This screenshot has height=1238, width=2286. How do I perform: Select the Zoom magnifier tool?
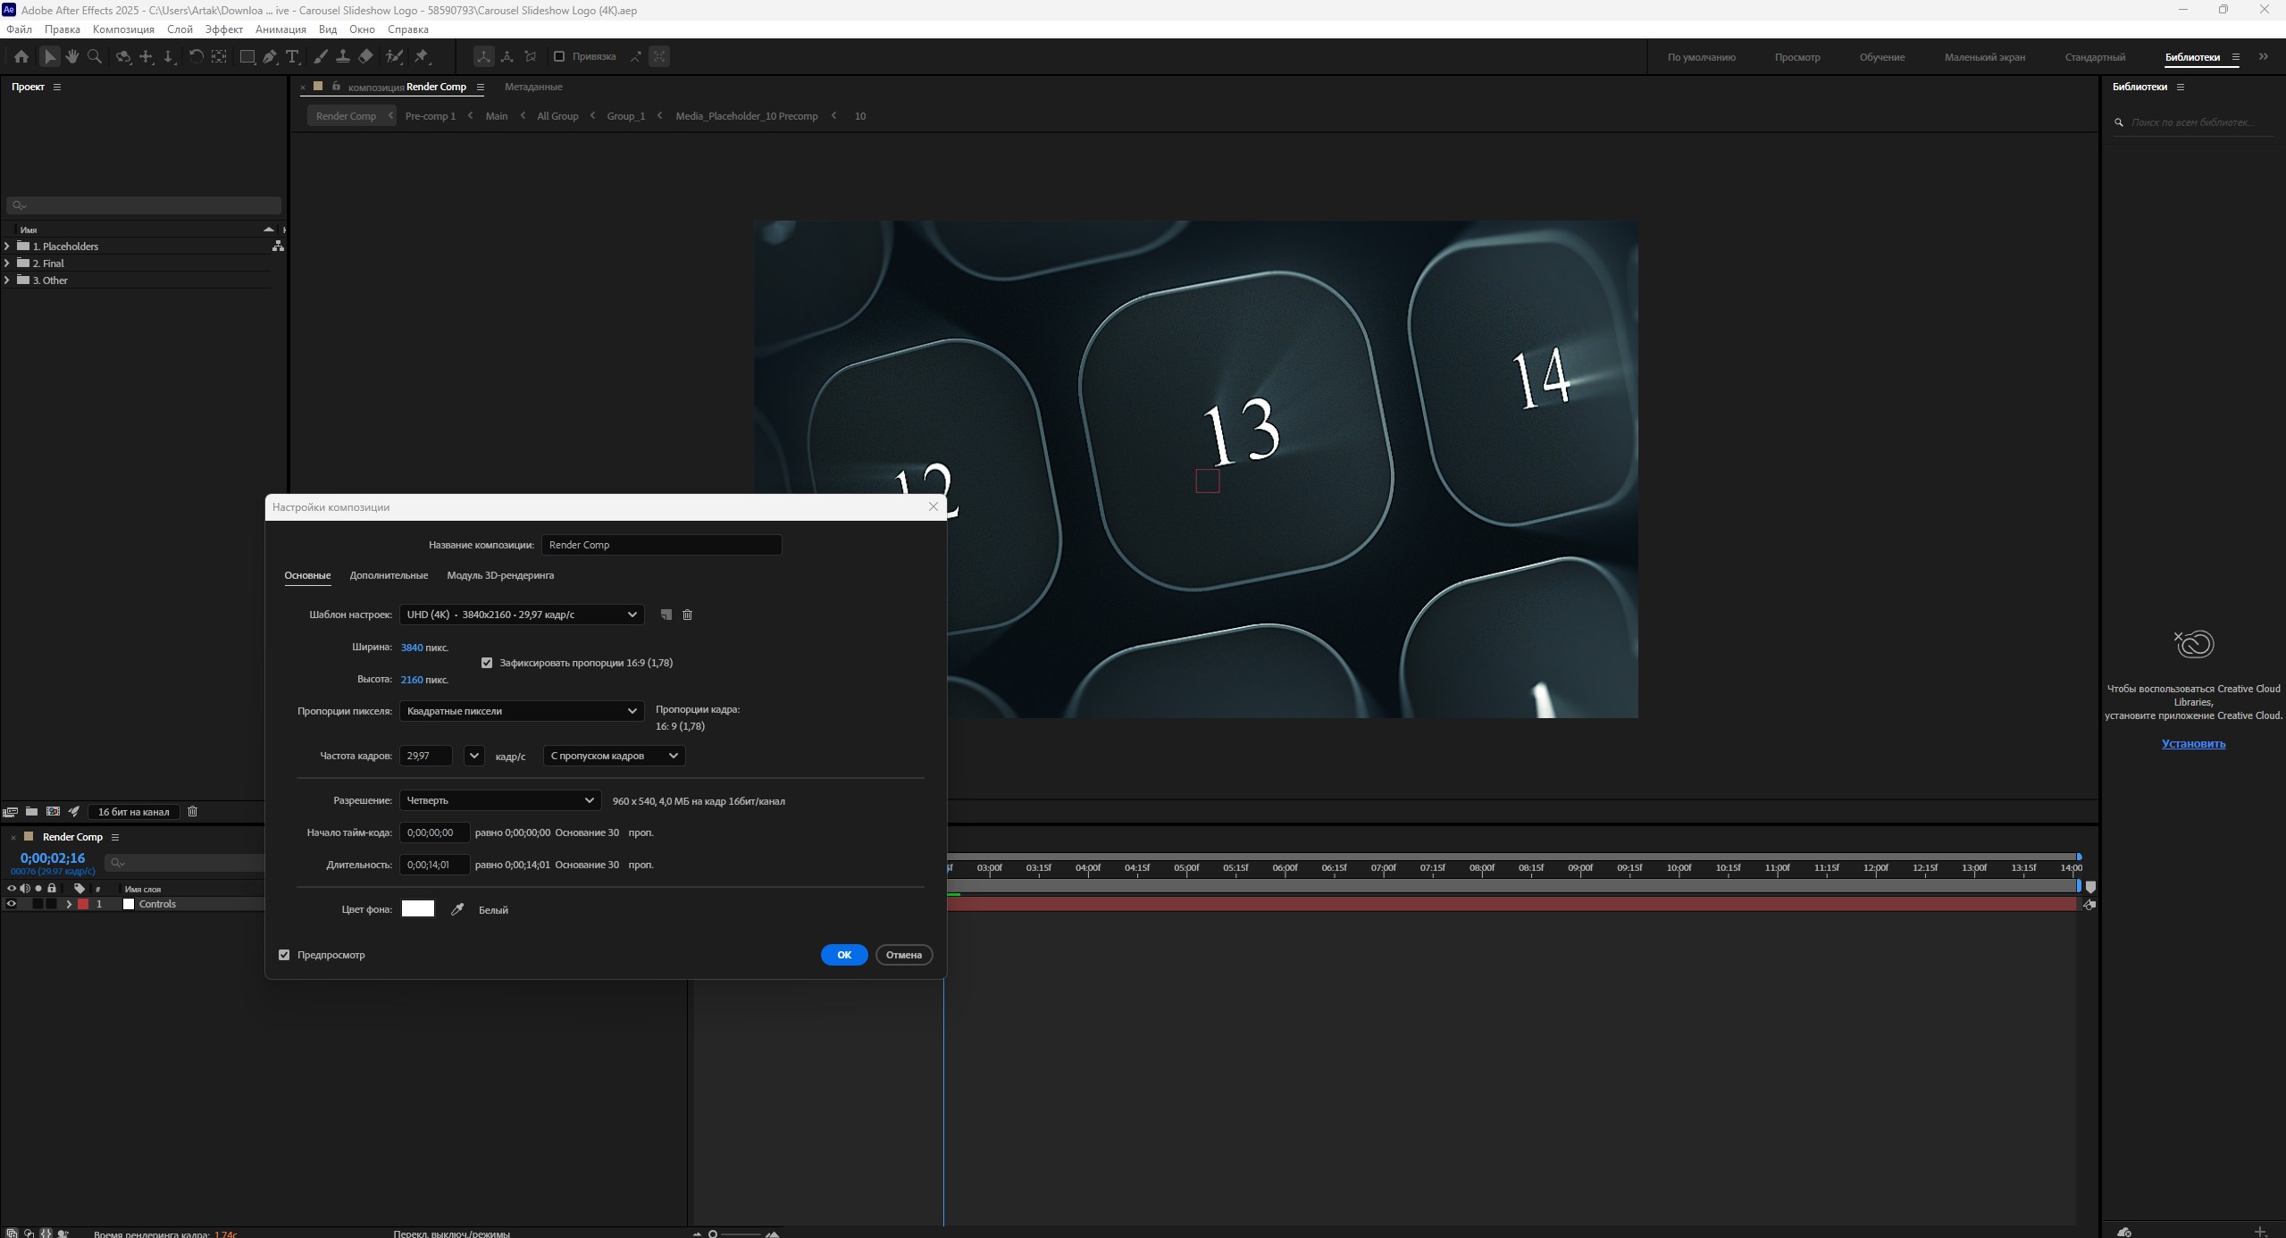[95, 56]
